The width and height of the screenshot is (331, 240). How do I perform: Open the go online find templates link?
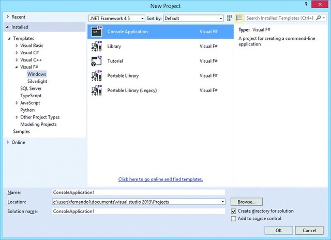click(x=160, y=179)
